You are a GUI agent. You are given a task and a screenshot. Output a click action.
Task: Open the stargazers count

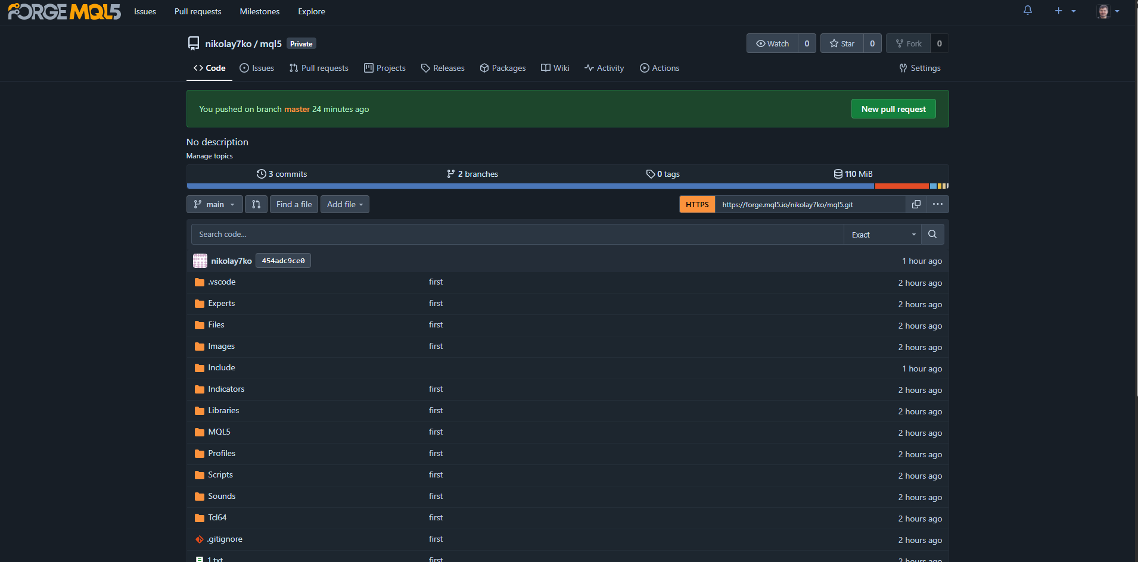(872, 43)
